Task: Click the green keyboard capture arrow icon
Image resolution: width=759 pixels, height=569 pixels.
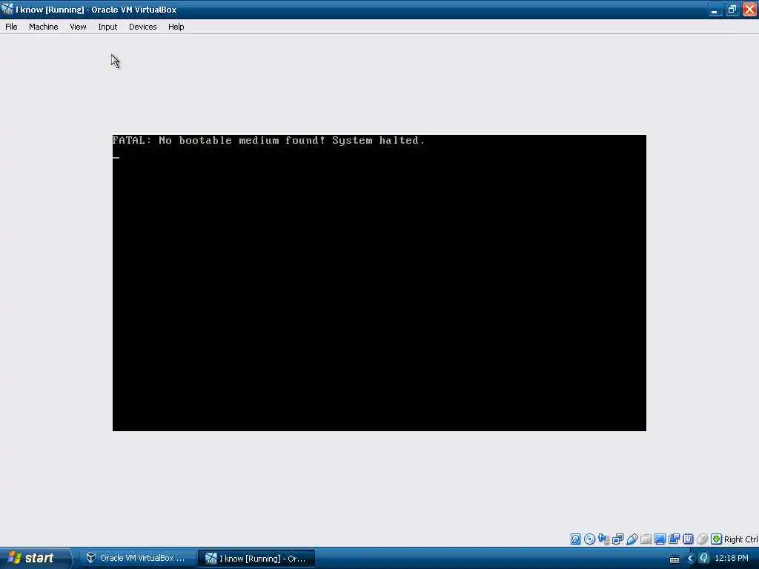Action: [x=717, y=539]
